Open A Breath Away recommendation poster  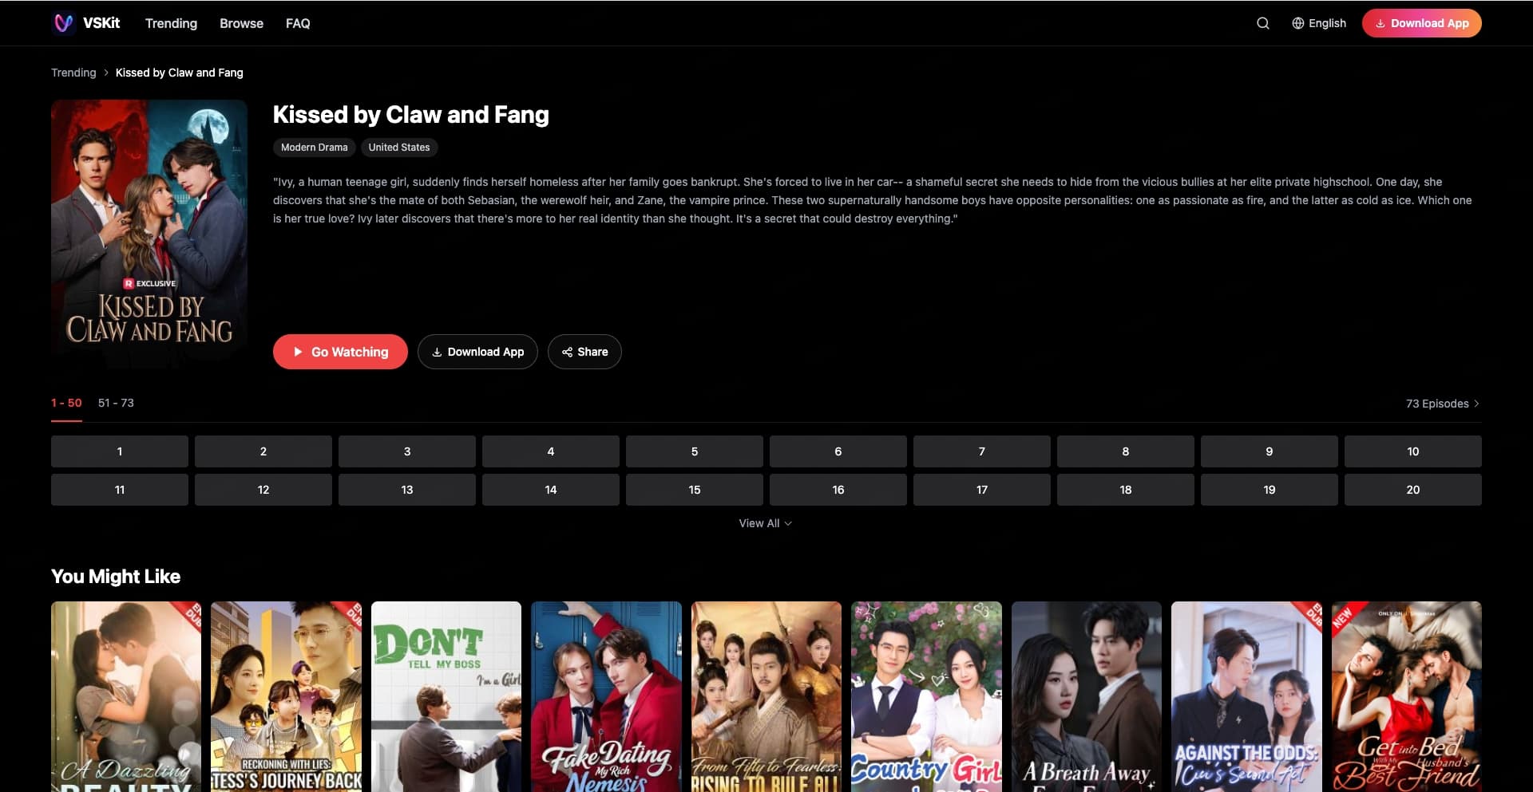click(x=1087, y=696)
